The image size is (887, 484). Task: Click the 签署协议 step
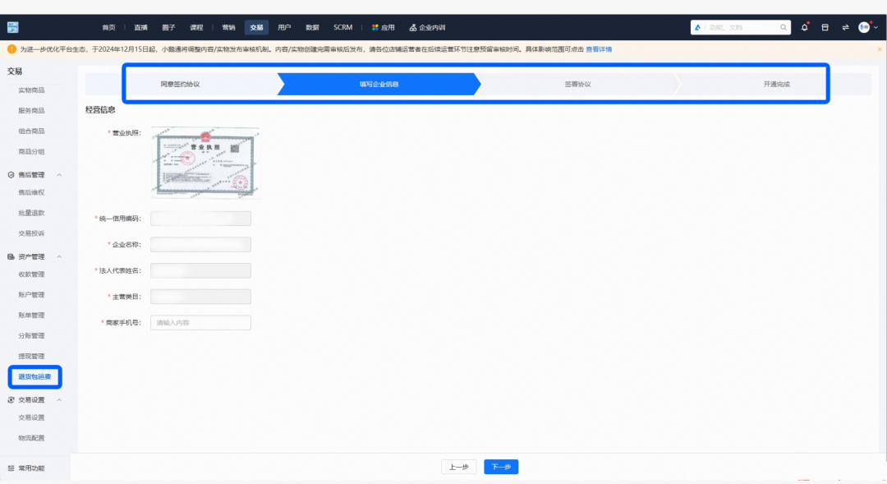click(577, 84)
